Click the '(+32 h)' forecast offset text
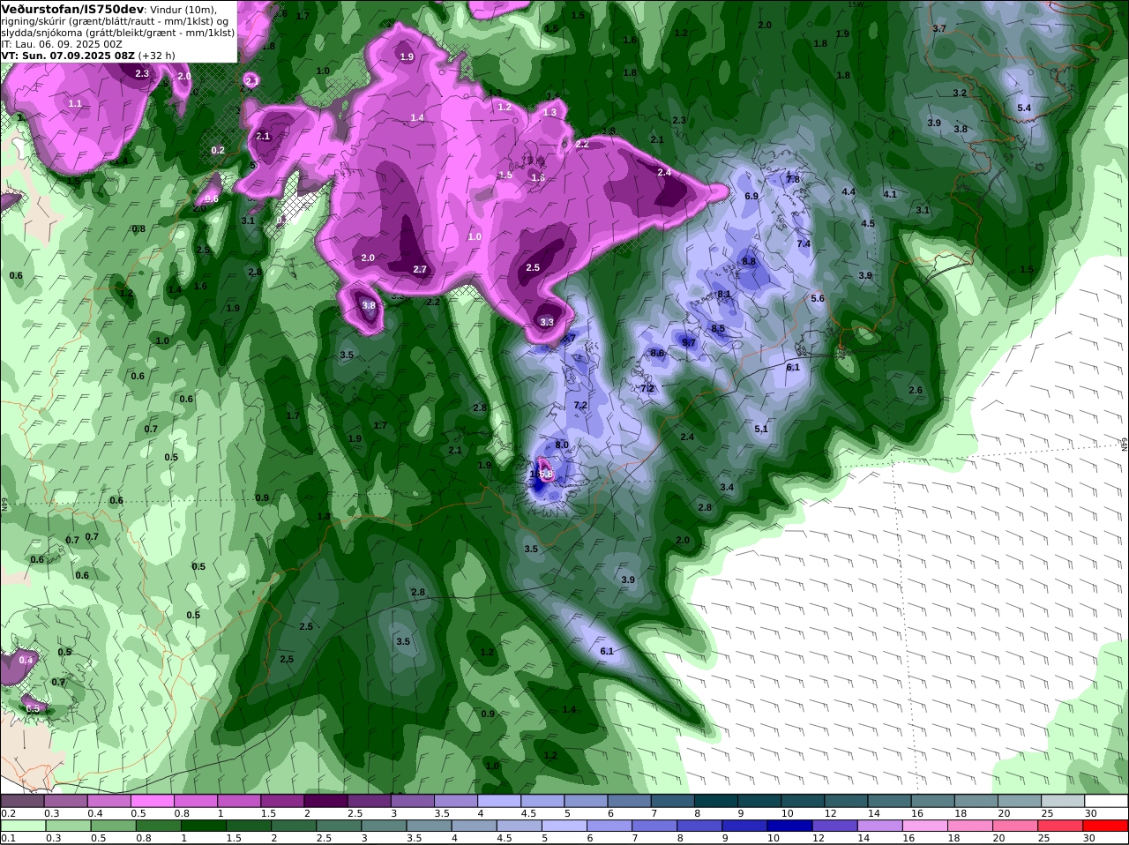 [157, 55]
